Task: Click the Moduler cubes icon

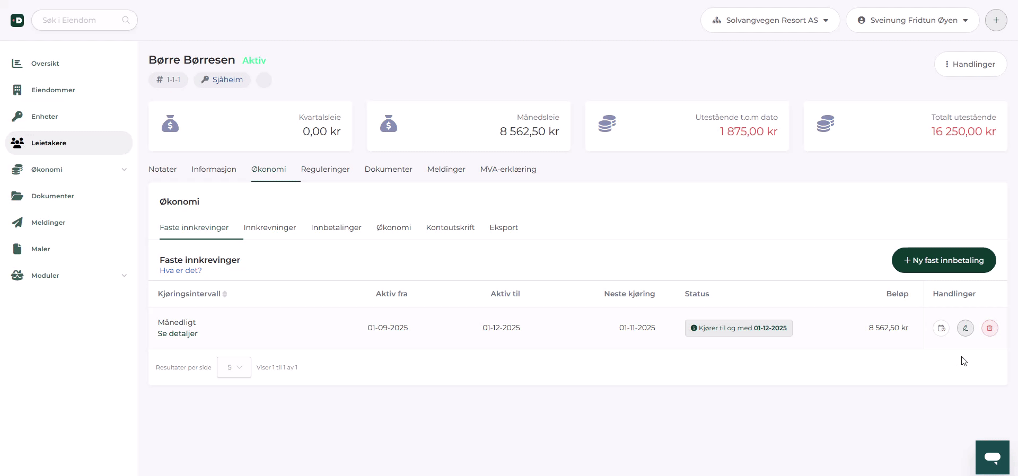Action: click(17, 276)
